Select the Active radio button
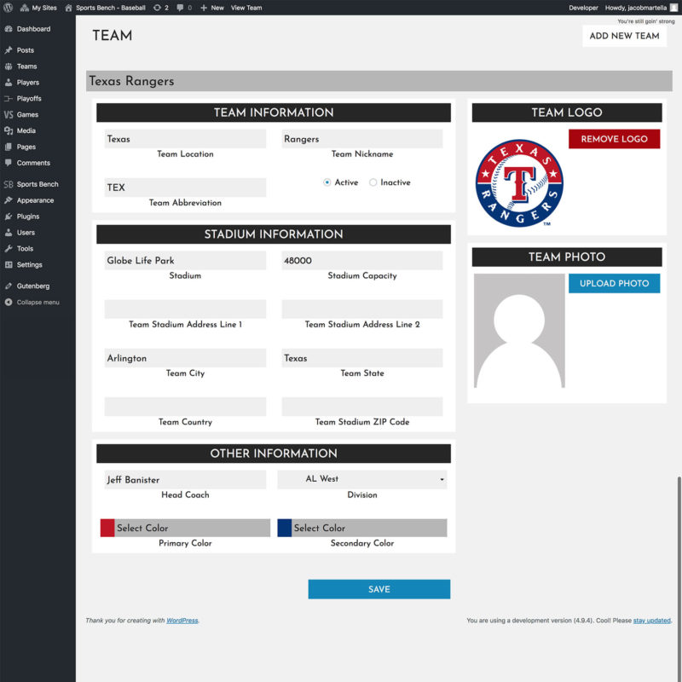The height and width of the screenshot is (682, 682). pos(327,182)
